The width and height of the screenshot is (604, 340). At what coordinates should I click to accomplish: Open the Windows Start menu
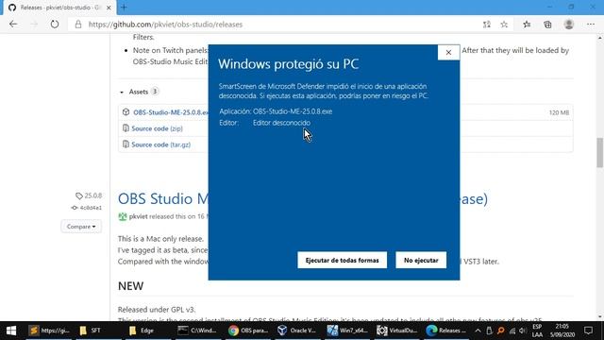pos(11,331)
